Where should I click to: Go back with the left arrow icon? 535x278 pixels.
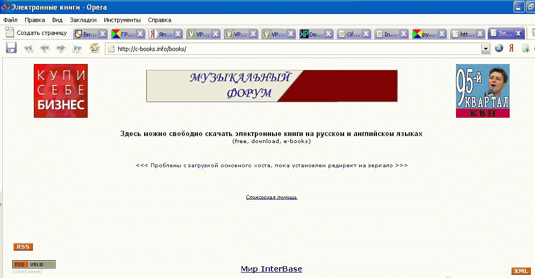tap(45, 48)
